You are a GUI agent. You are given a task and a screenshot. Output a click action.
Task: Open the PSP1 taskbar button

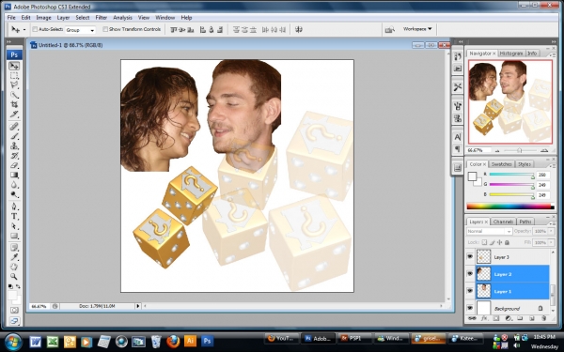pyautogui.click(x=354, y=338)
